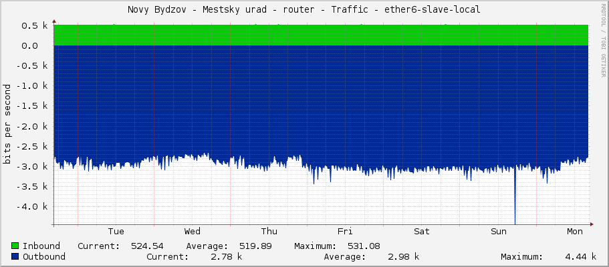
Task: Click the 'Wed' x-axis label
Action: 193,232
